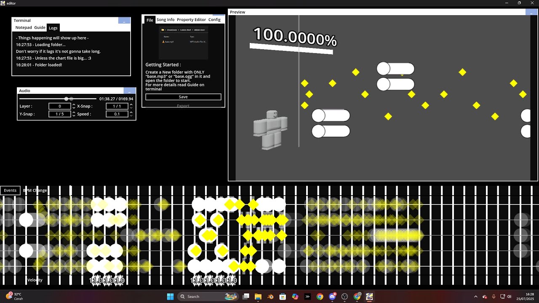Click the taskbar Search box
Viewport: 539px width, 303px height.
click(x=208, y=297)
